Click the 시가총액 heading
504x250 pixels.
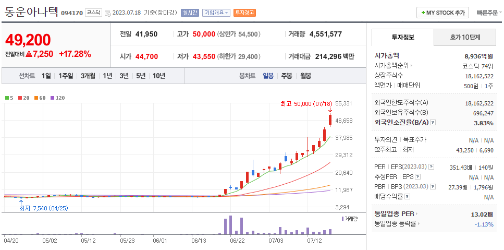(387, 56)
